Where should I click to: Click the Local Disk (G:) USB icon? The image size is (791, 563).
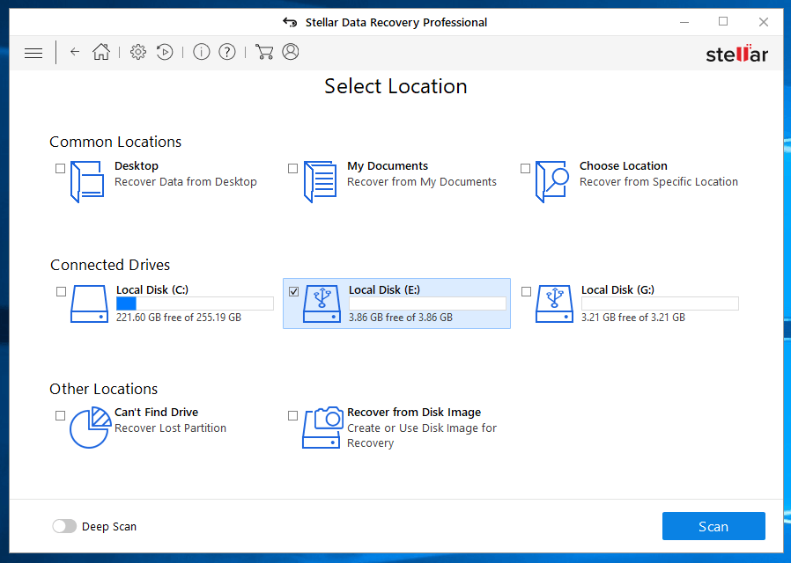pos(554,303)
